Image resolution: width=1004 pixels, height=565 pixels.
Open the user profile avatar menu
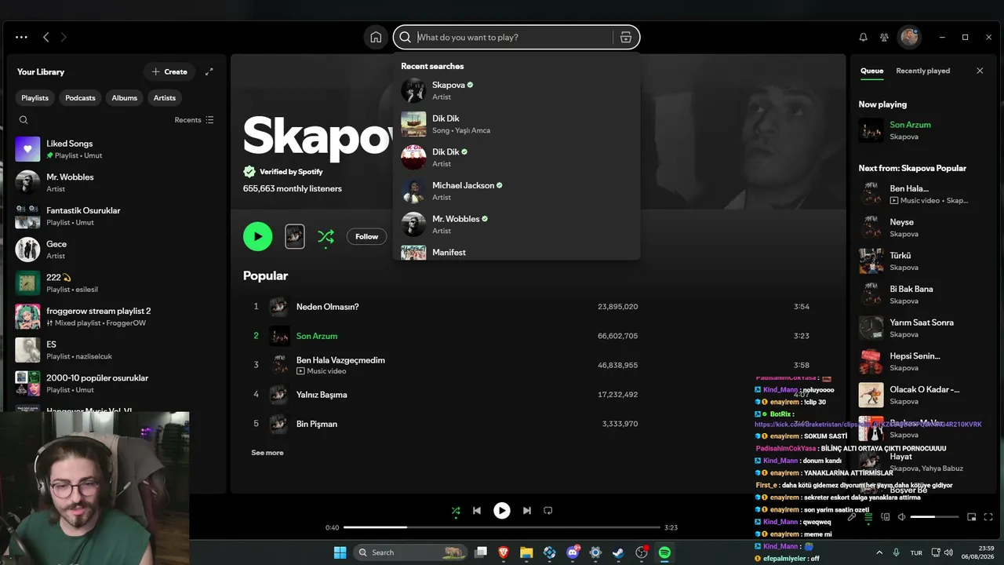coord(908,37)
